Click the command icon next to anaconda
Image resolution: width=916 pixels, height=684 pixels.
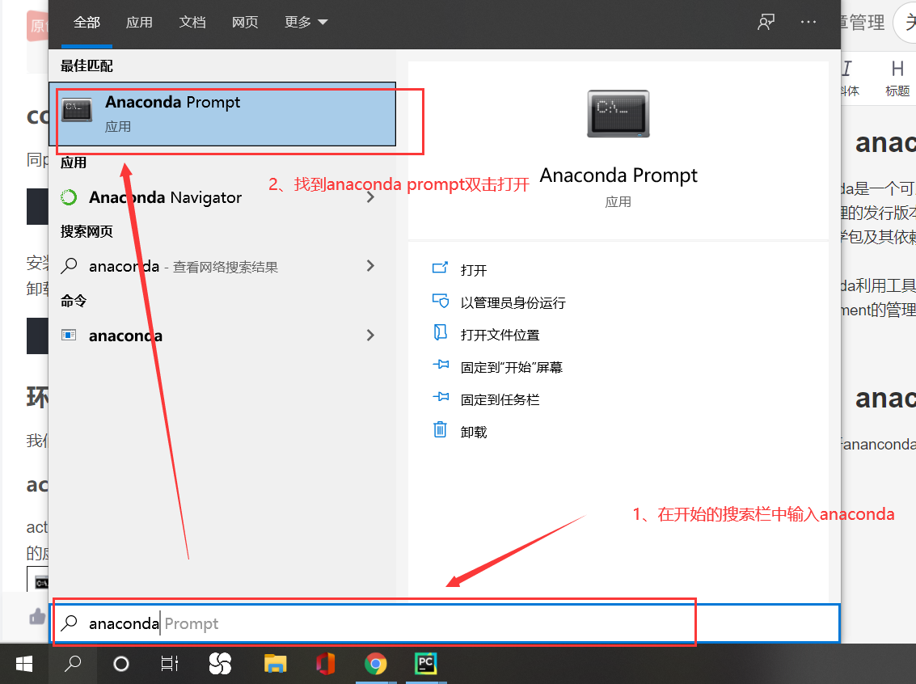click(x=69, y=336)
